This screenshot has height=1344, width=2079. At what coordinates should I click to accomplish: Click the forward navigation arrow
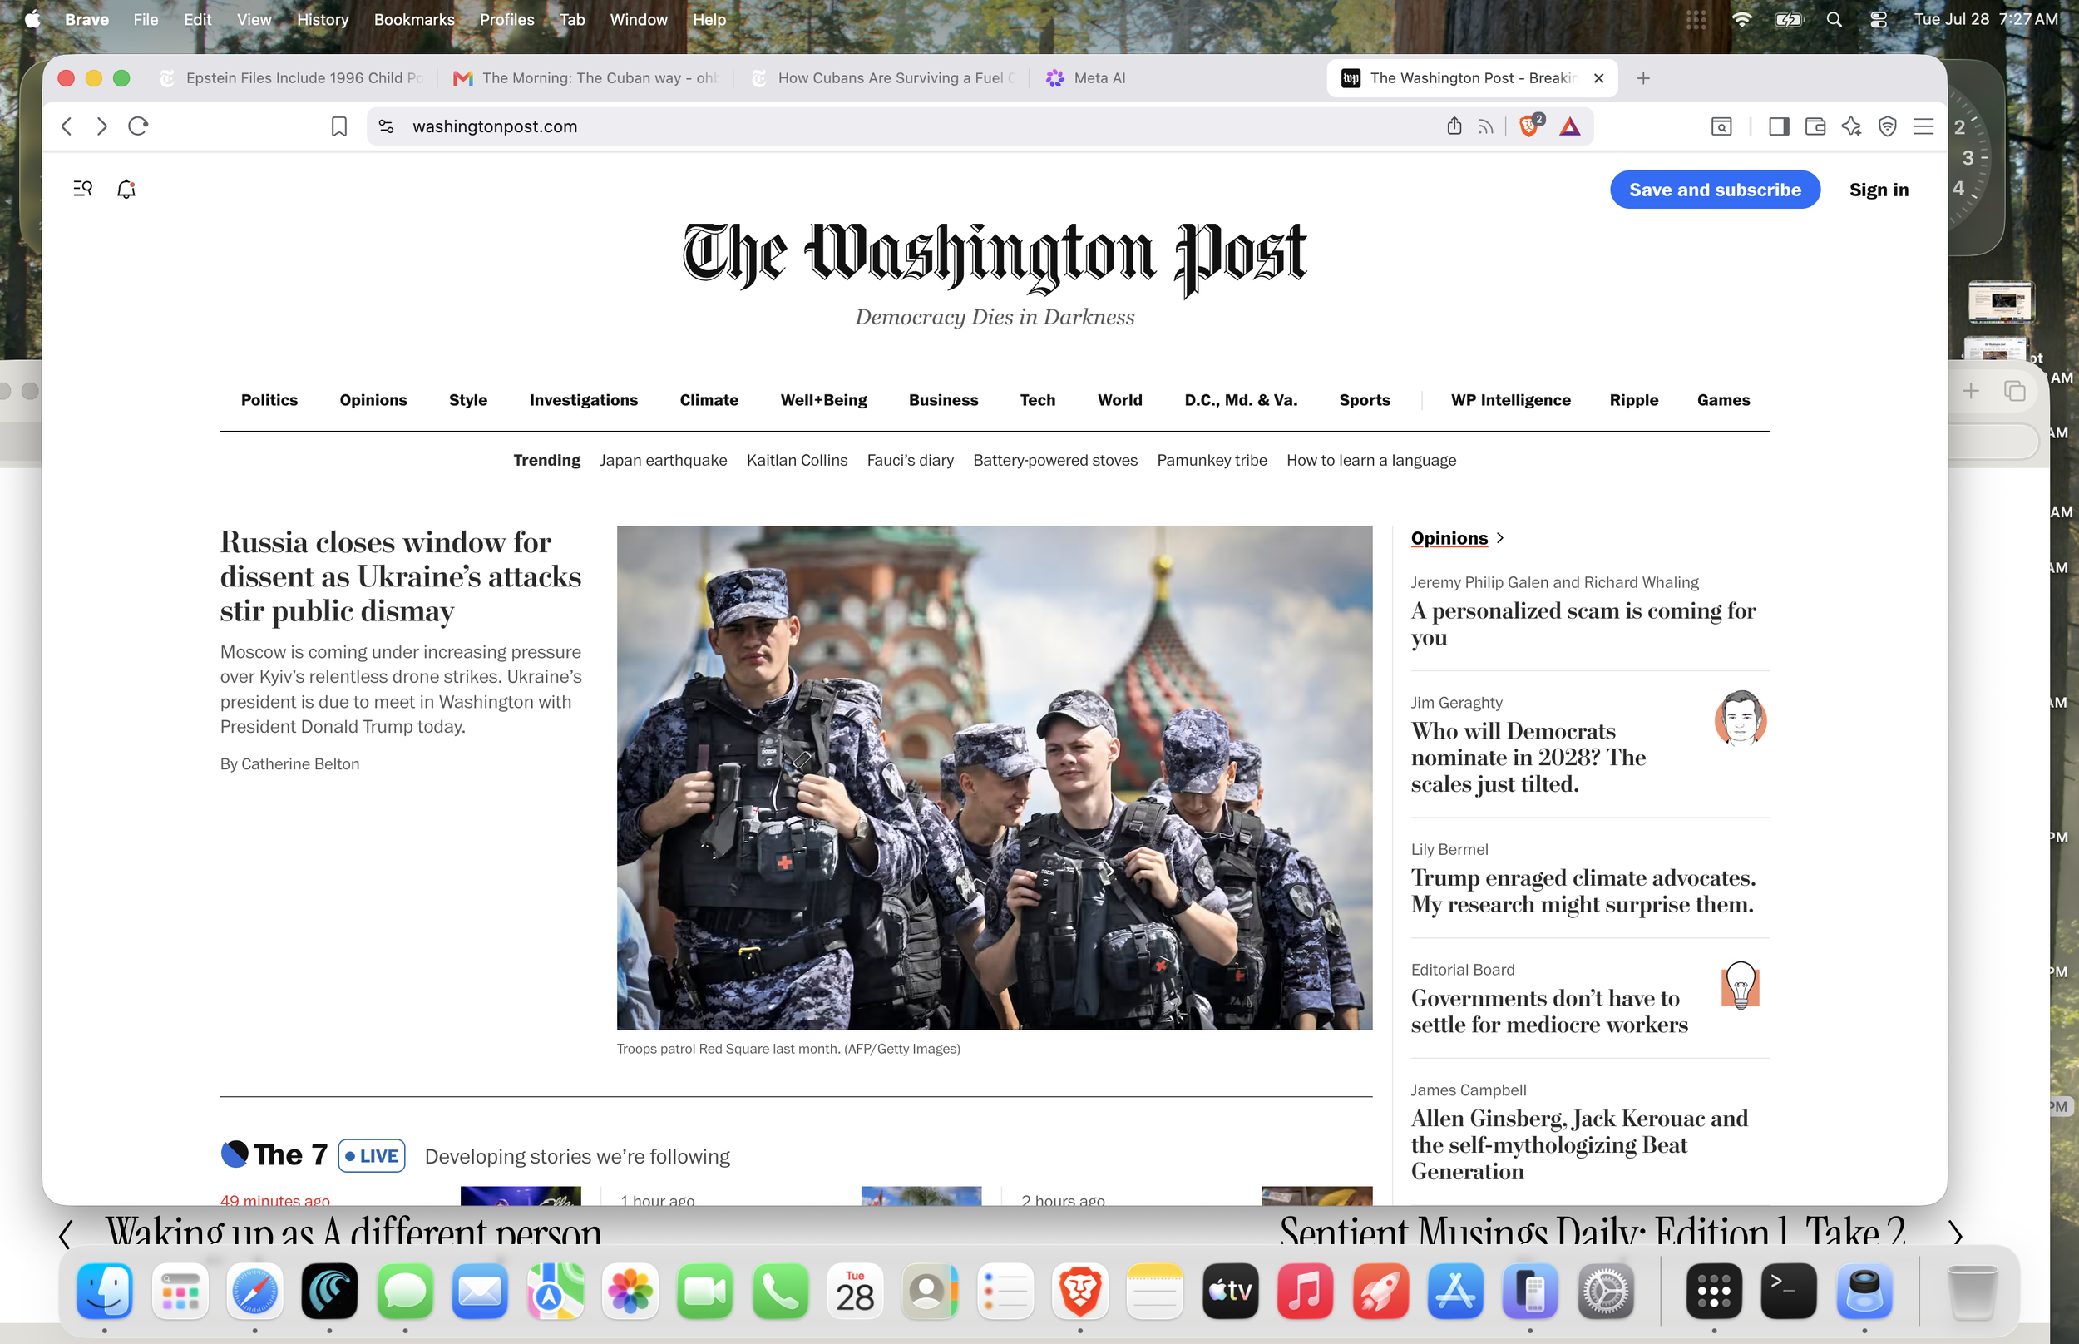tap(102, 126)
